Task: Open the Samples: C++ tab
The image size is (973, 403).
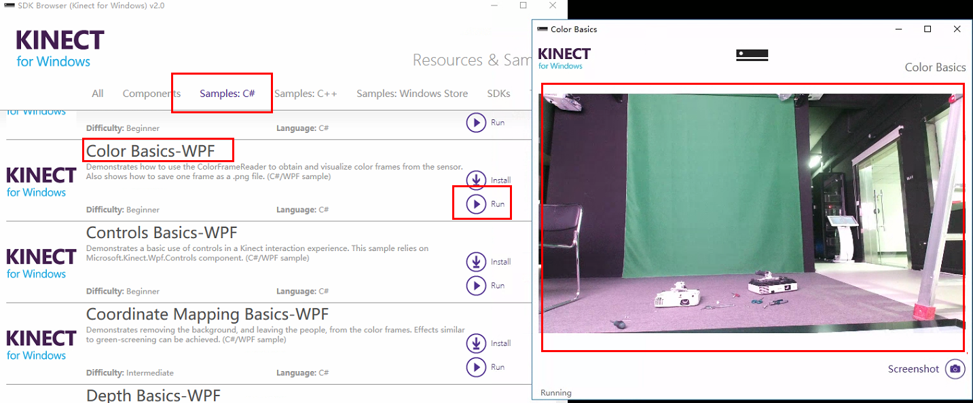Action: (306, 94)
